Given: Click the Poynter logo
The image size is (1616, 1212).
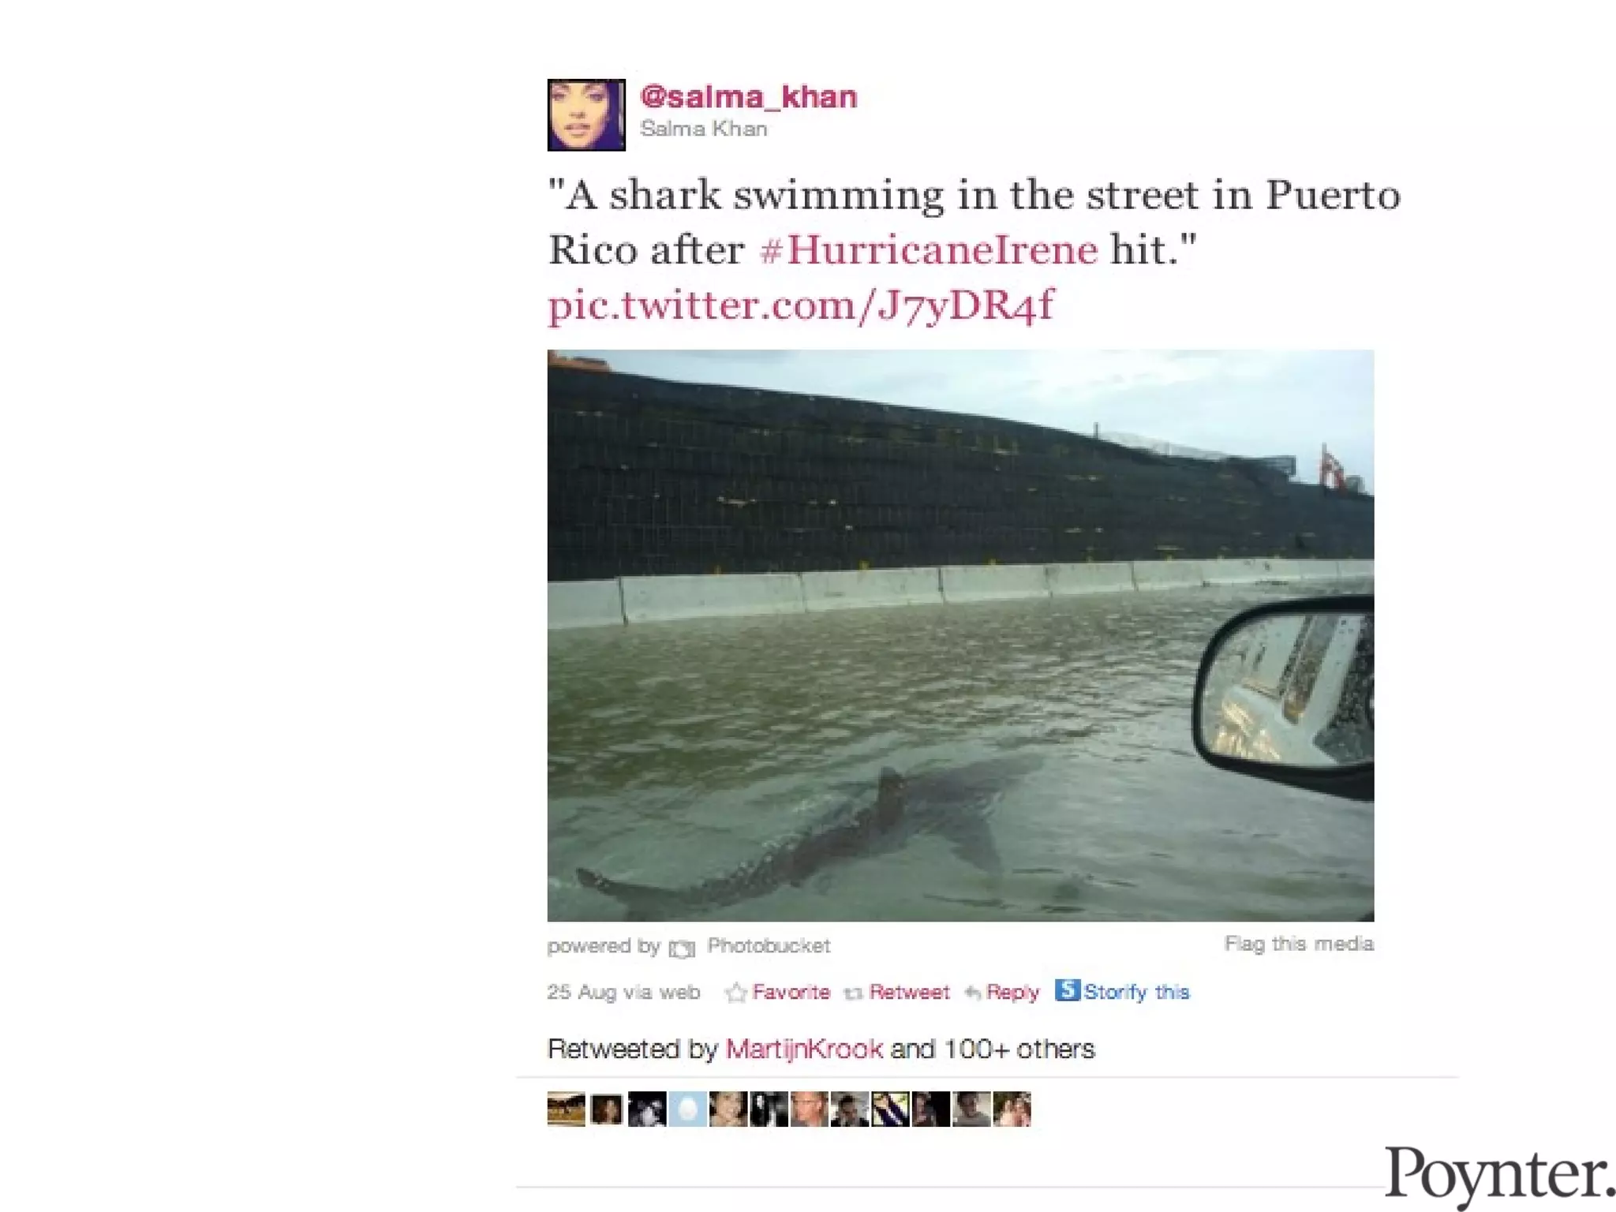Looking at the screenshot, I should (x=1499, y=1175).
